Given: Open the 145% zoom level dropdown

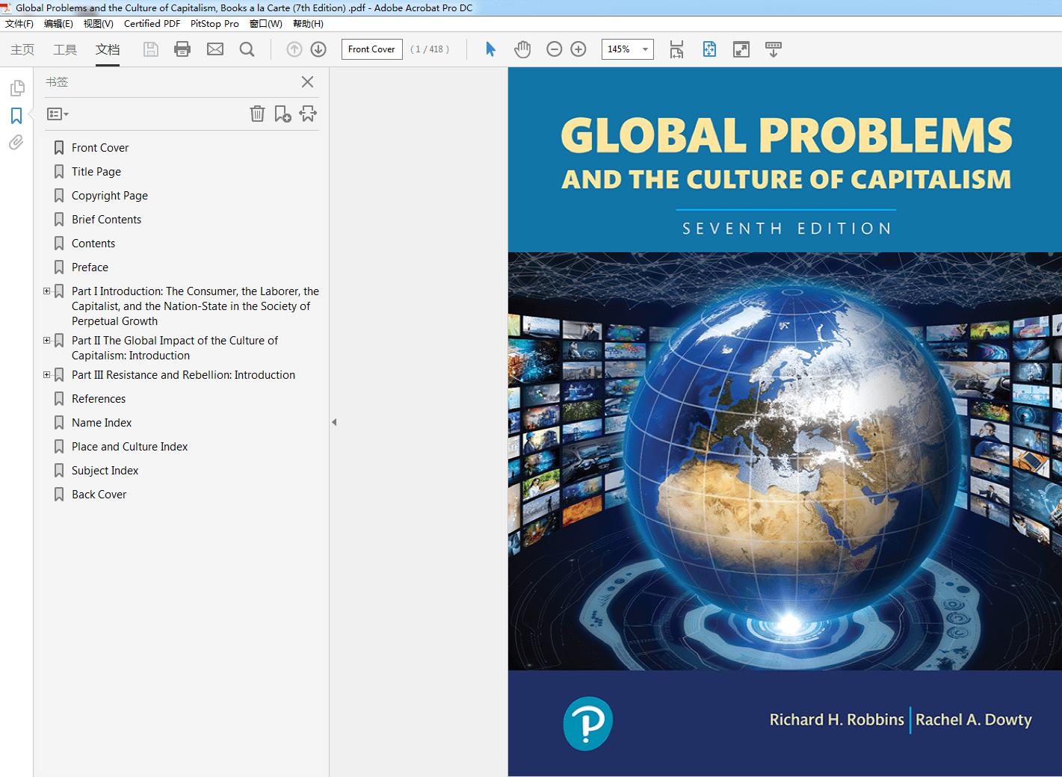Looking at the screenshot, I should tap(645, 49).
